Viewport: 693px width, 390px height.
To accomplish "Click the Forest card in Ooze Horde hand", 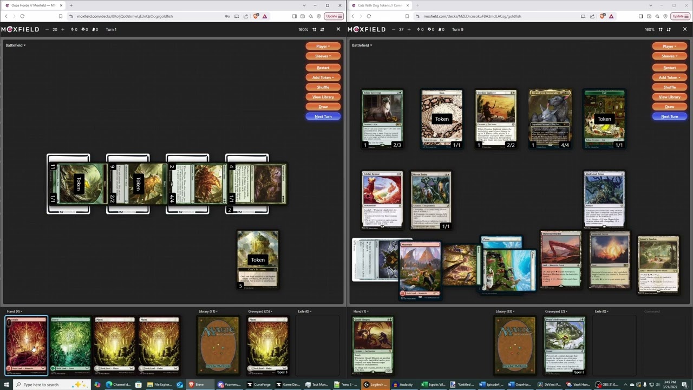I will pyautogui.click(x=70, y=346).
